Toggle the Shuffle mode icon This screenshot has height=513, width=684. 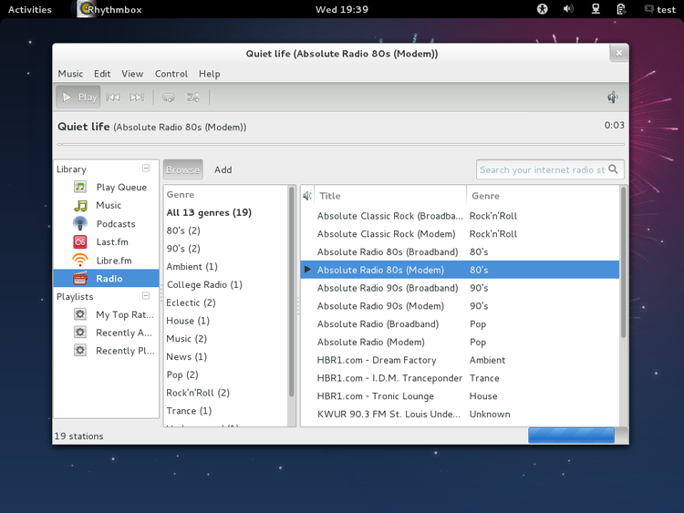pos(193,97)
